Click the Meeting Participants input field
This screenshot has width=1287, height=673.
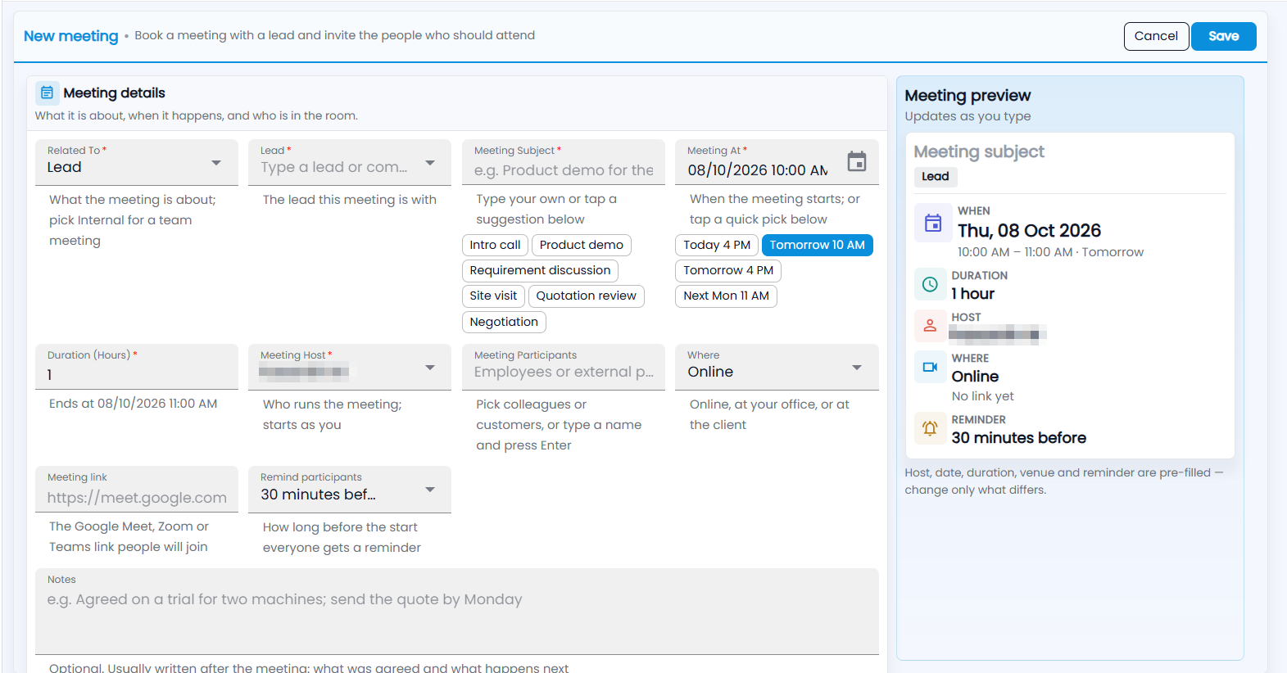pos(564,367)
